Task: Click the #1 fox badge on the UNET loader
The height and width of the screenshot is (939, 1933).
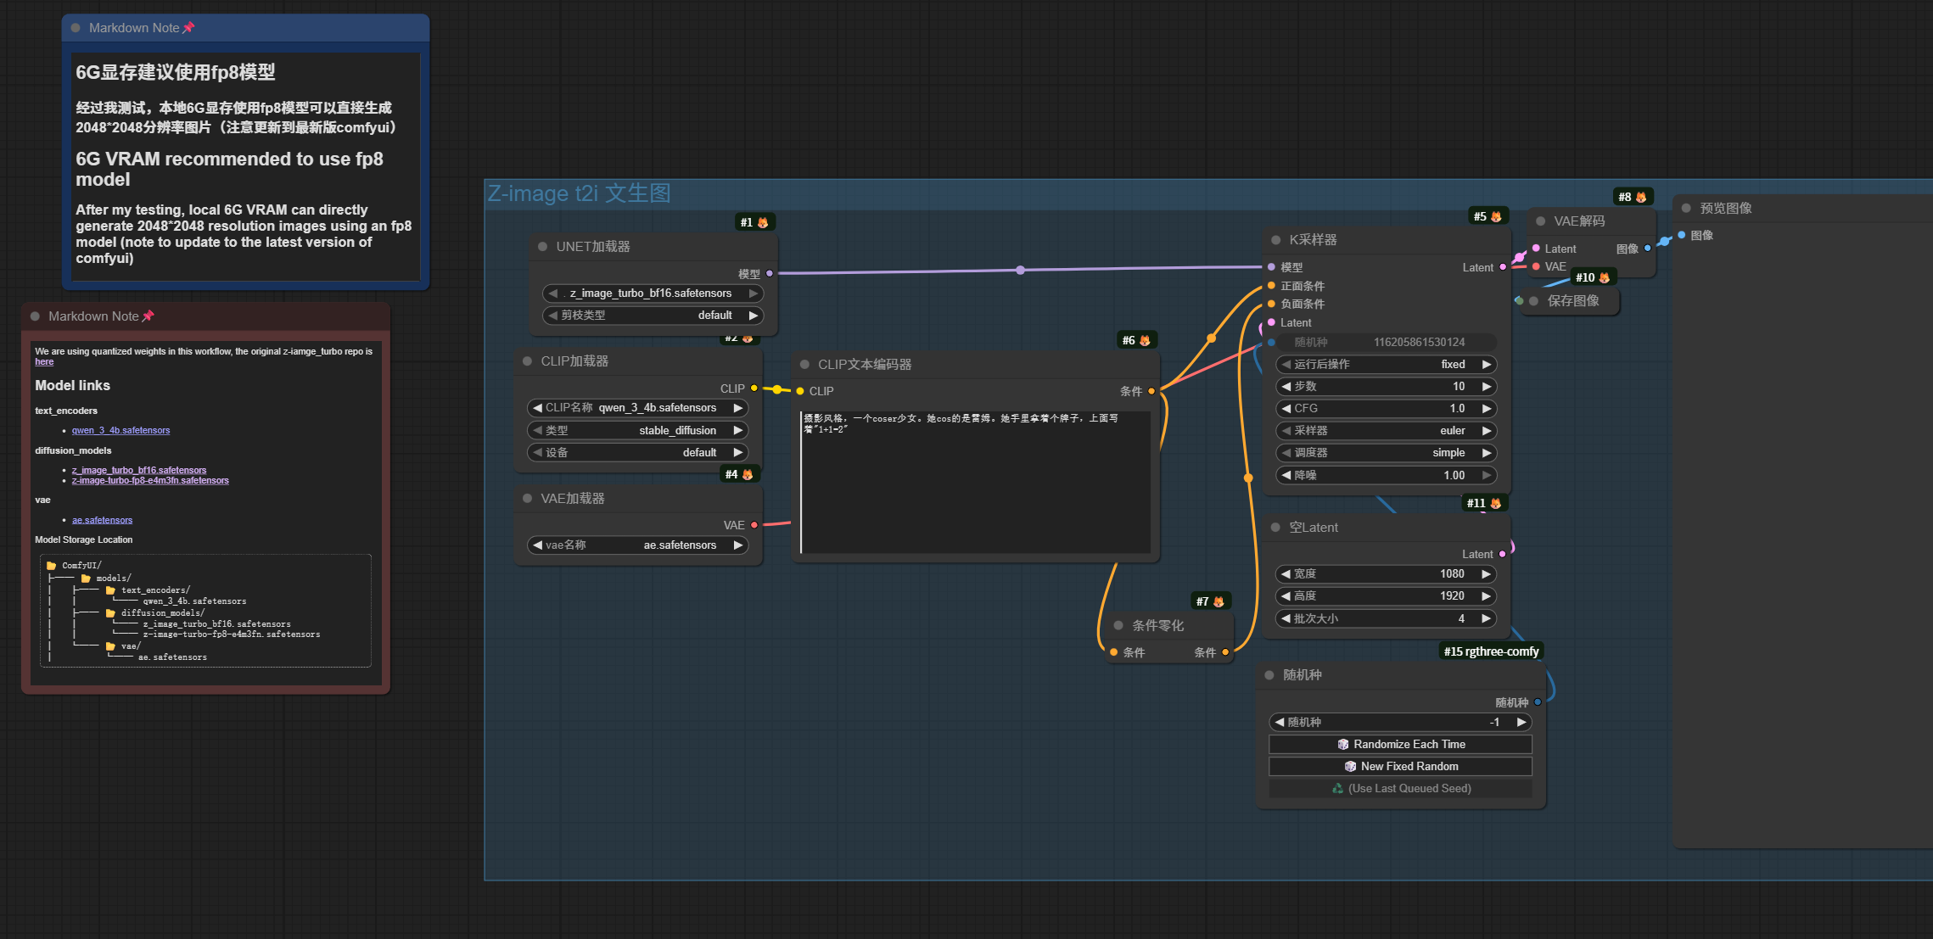Action: (754, 222)
